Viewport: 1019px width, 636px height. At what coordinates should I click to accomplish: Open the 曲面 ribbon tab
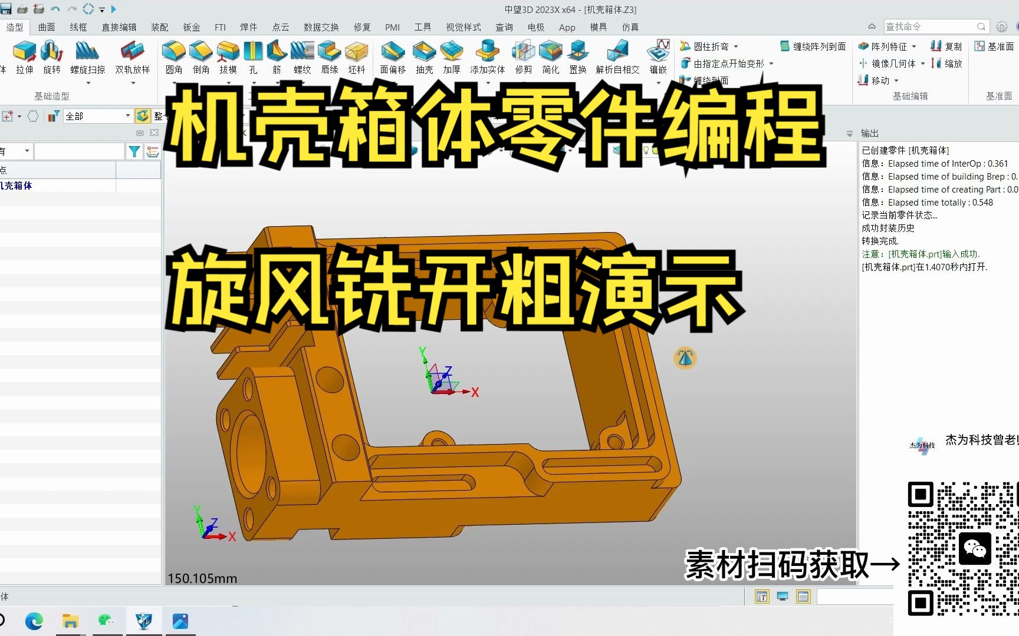47,27
